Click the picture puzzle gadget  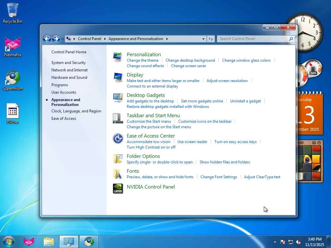click(x=310, y=161)
